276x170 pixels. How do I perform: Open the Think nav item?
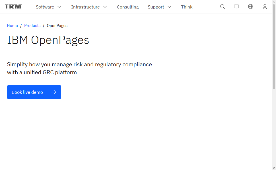point(187,7)
